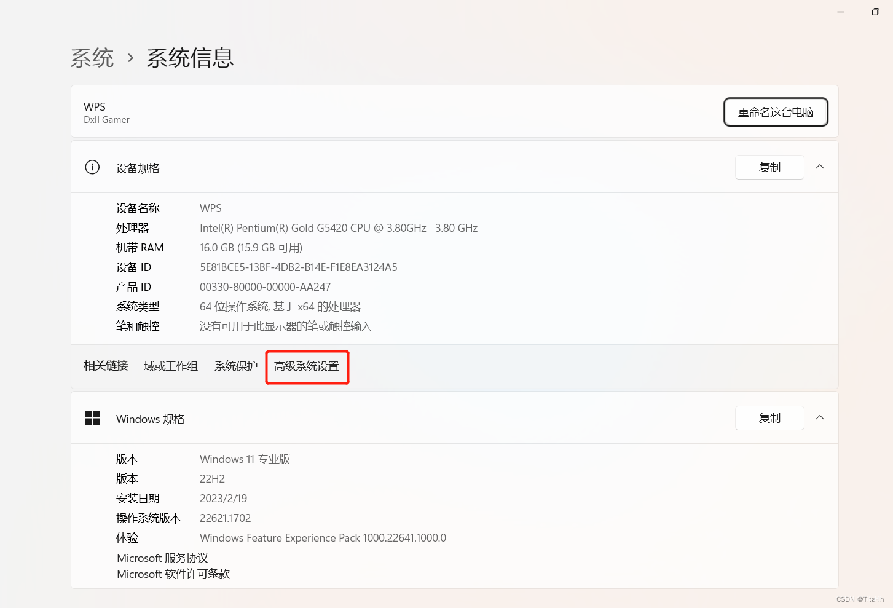The width and height of the screenshot is (893, 608).
Task: Click the 笔和触控 label
Action: pyautogui.click(x=138, y=326)
